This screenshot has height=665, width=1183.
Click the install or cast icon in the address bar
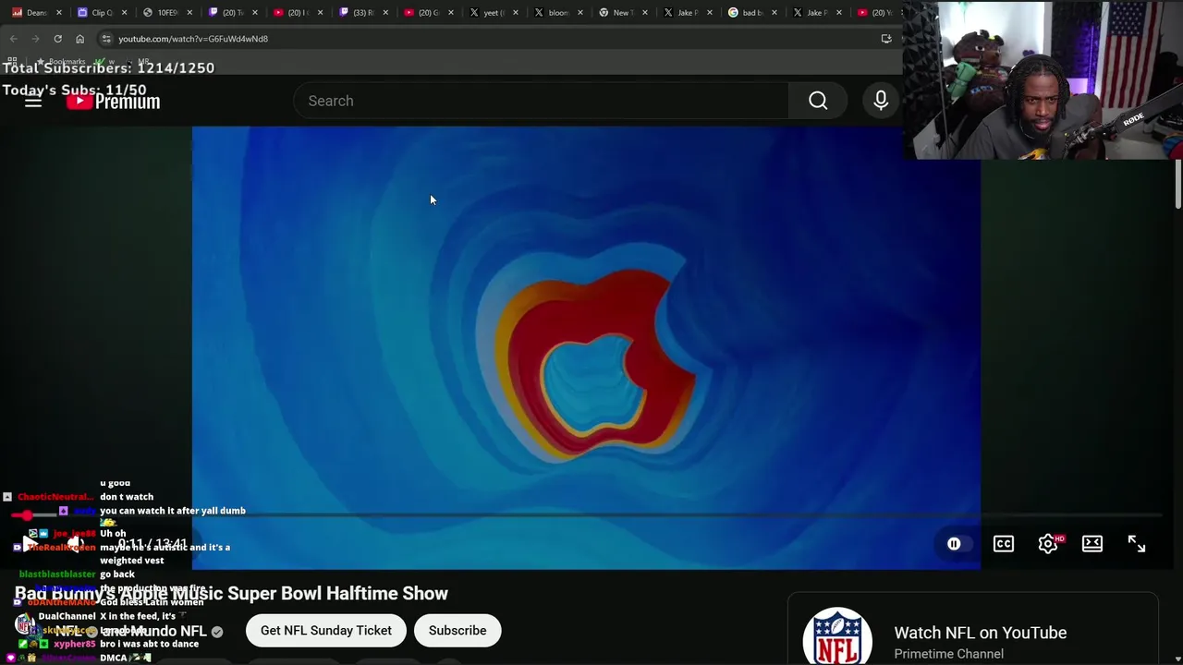point(886,39)
